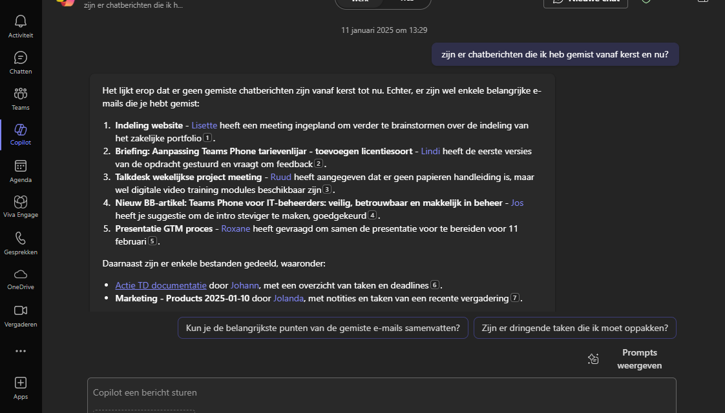Open Vergaderen camera icon

pyautogui.click(x=21, y=311)
